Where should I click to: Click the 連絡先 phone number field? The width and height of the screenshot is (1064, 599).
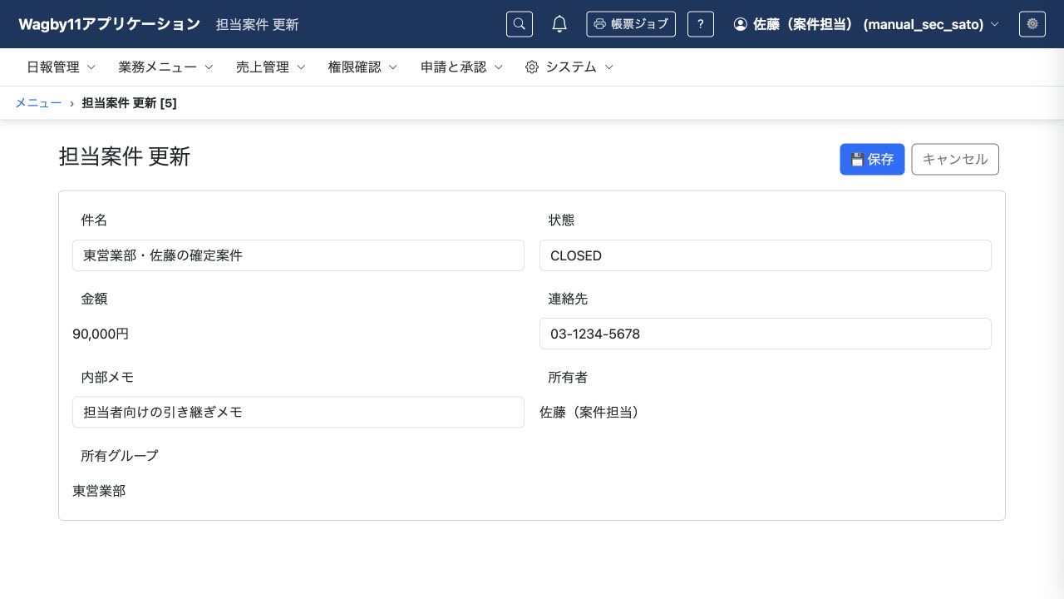coord(766,334)
